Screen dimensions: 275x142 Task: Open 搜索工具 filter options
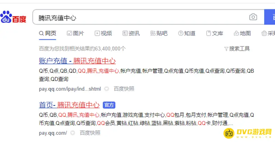click(237, 49)
